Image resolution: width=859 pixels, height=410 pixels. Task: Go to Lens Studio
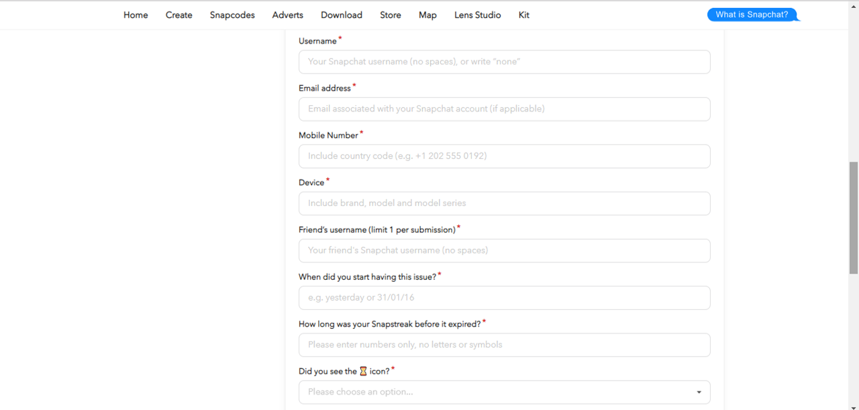point(478,15)
